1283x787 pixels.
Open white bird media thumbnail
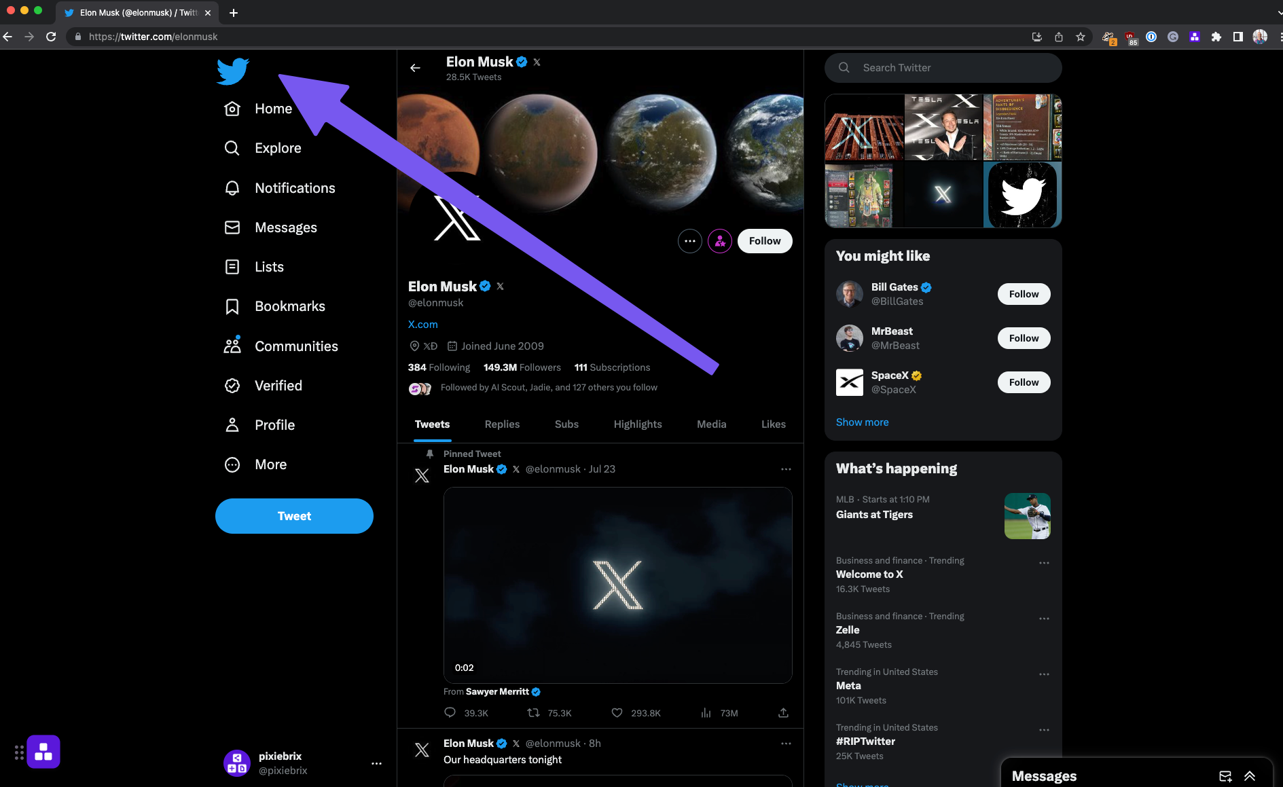1023,195
